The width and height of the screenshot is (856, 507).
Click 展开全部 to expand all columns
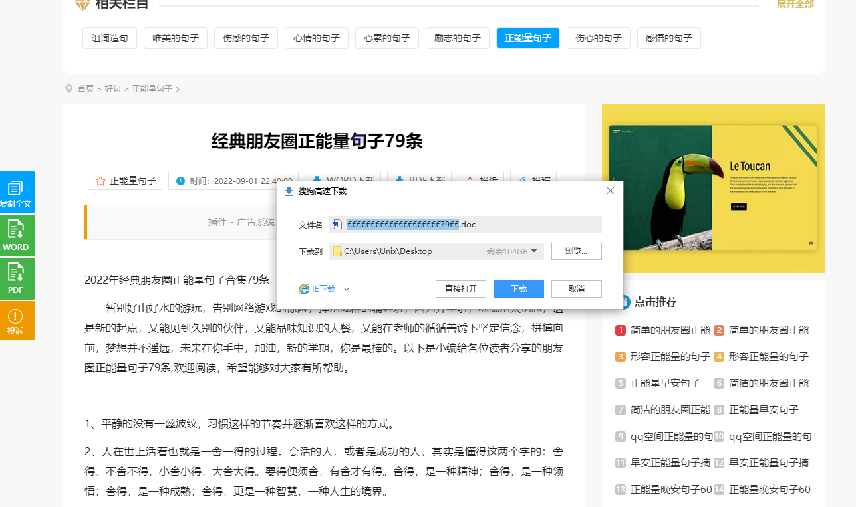795,4
